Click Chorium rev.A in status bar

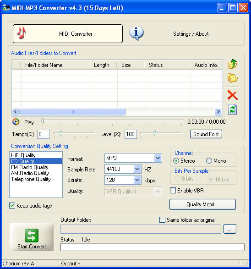click(x=18, y=264)
